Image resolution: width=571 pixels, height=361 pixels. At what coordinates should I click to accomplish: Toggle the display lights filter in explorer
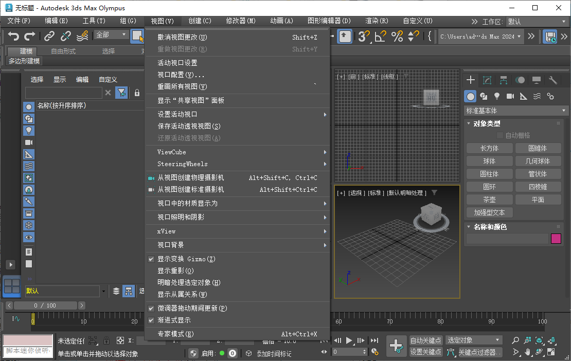pyautogui.click(x=29, y=130)
